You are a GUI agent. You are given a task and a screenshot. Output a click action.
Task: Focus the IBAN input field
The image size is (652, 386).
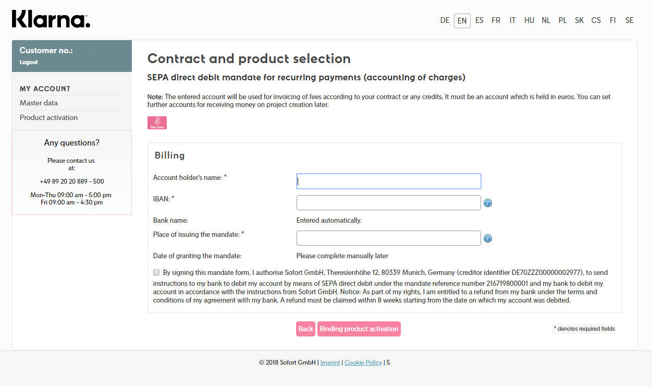point(388,202)
